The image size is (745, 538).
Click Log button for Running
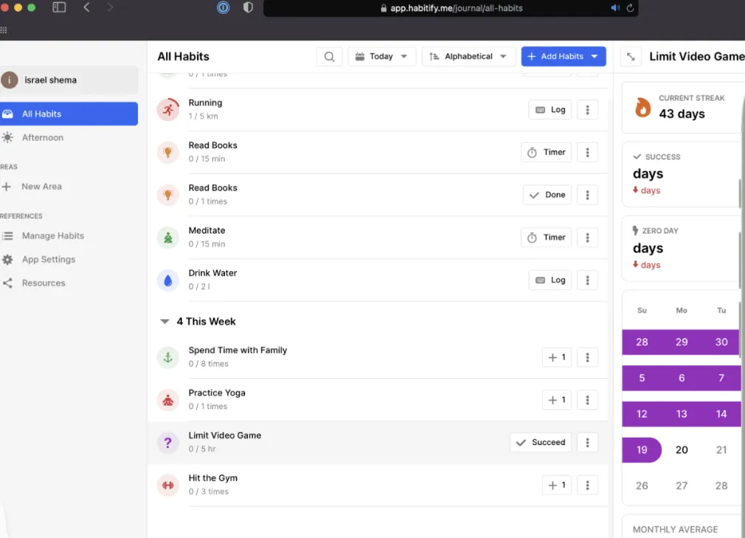(550, 110)
